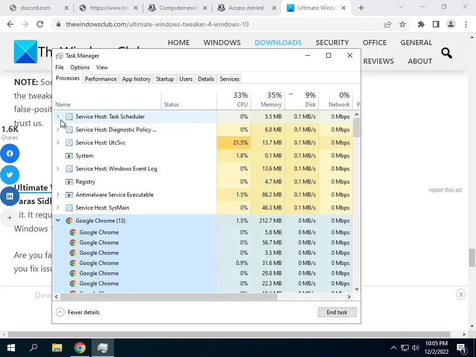Close the discord.com tab

66,8
